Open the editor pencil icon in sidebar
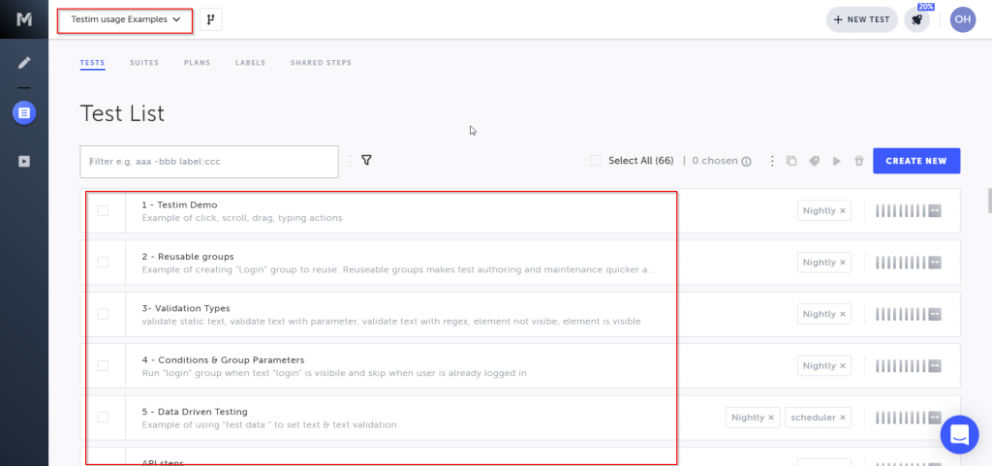The image size is (992, 466). 24,63
